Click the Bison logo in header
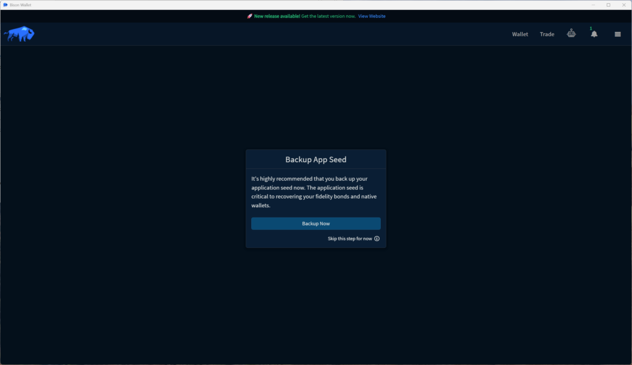The height and width of the screenshot is (365, 632). 19,34
